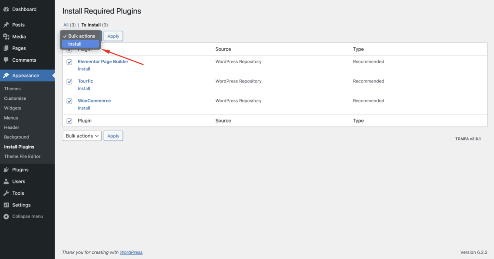The height and width of the screenshot is (259, 494).
Task: Open the bottom Bulk actions dropdown
Action: tap(82, 136)
